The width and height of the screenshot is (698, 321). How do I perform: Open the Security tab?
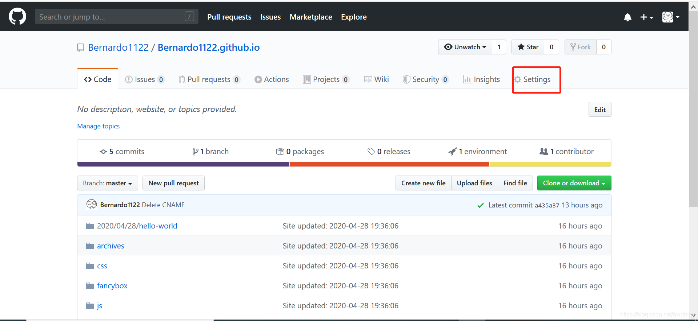coord(426,79)
